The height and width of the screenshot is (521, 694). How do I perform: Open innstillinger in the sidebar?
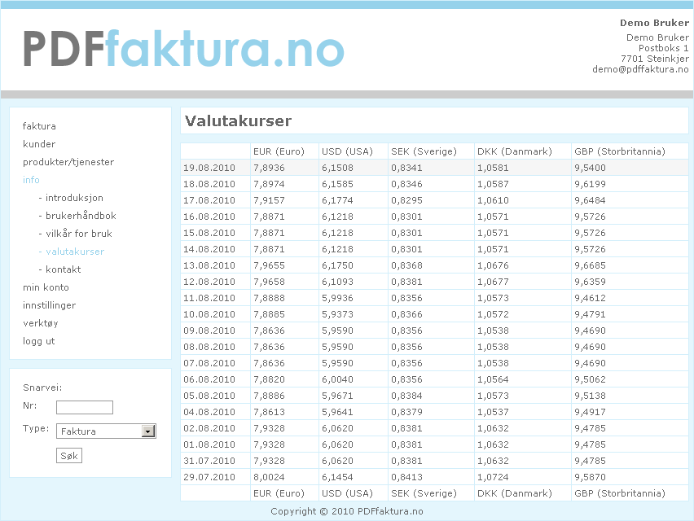coord(49,305)
